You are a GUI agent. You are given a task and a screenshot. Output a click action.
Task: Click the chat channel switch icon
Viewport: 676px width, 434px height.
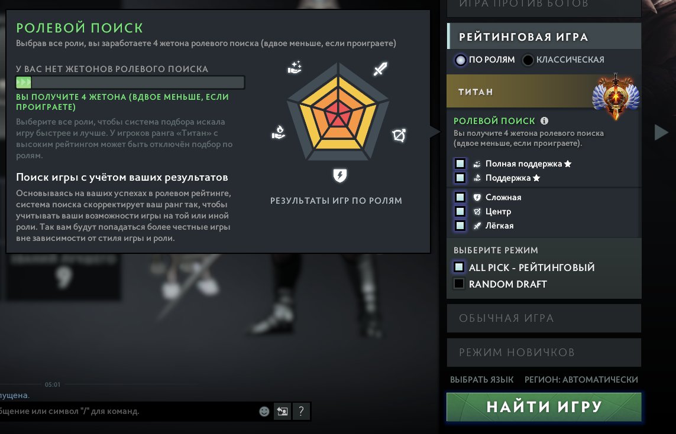(282, 411)
